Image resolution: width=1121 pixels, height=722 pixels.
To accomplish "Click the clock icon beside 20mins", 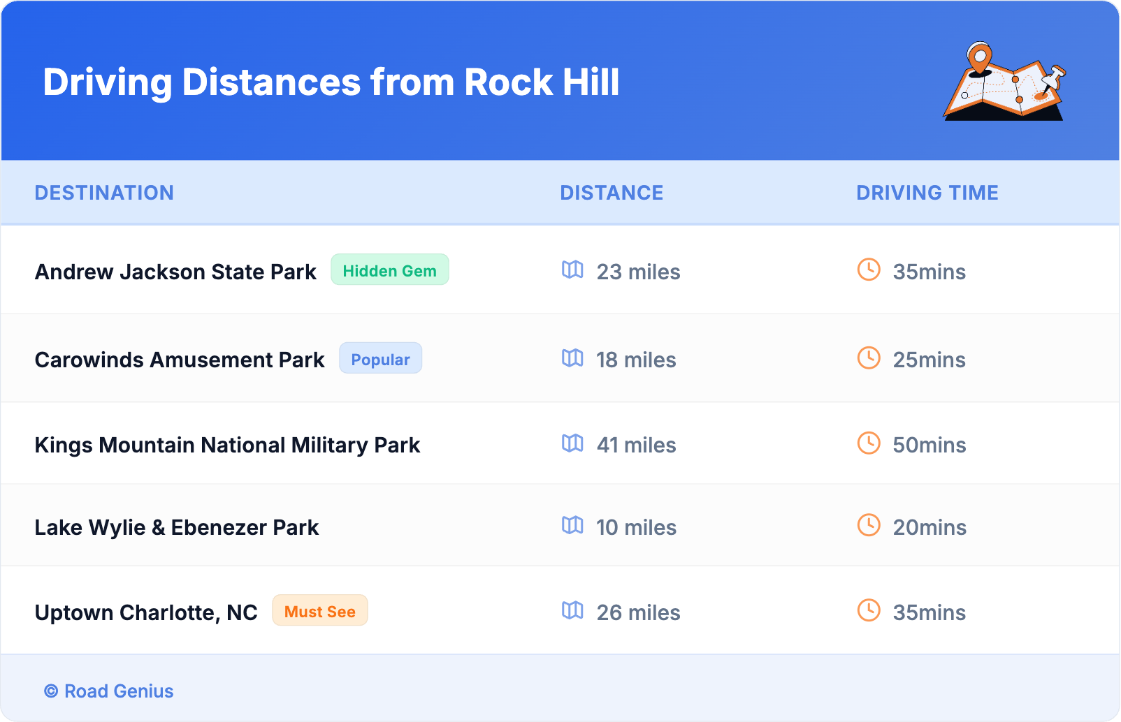I will point(869,525).
